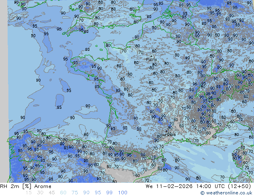This screenshot has width=254, height=196.
Task: Open the weatheronline.co.uk copyright link
Action: coord(226,193)
